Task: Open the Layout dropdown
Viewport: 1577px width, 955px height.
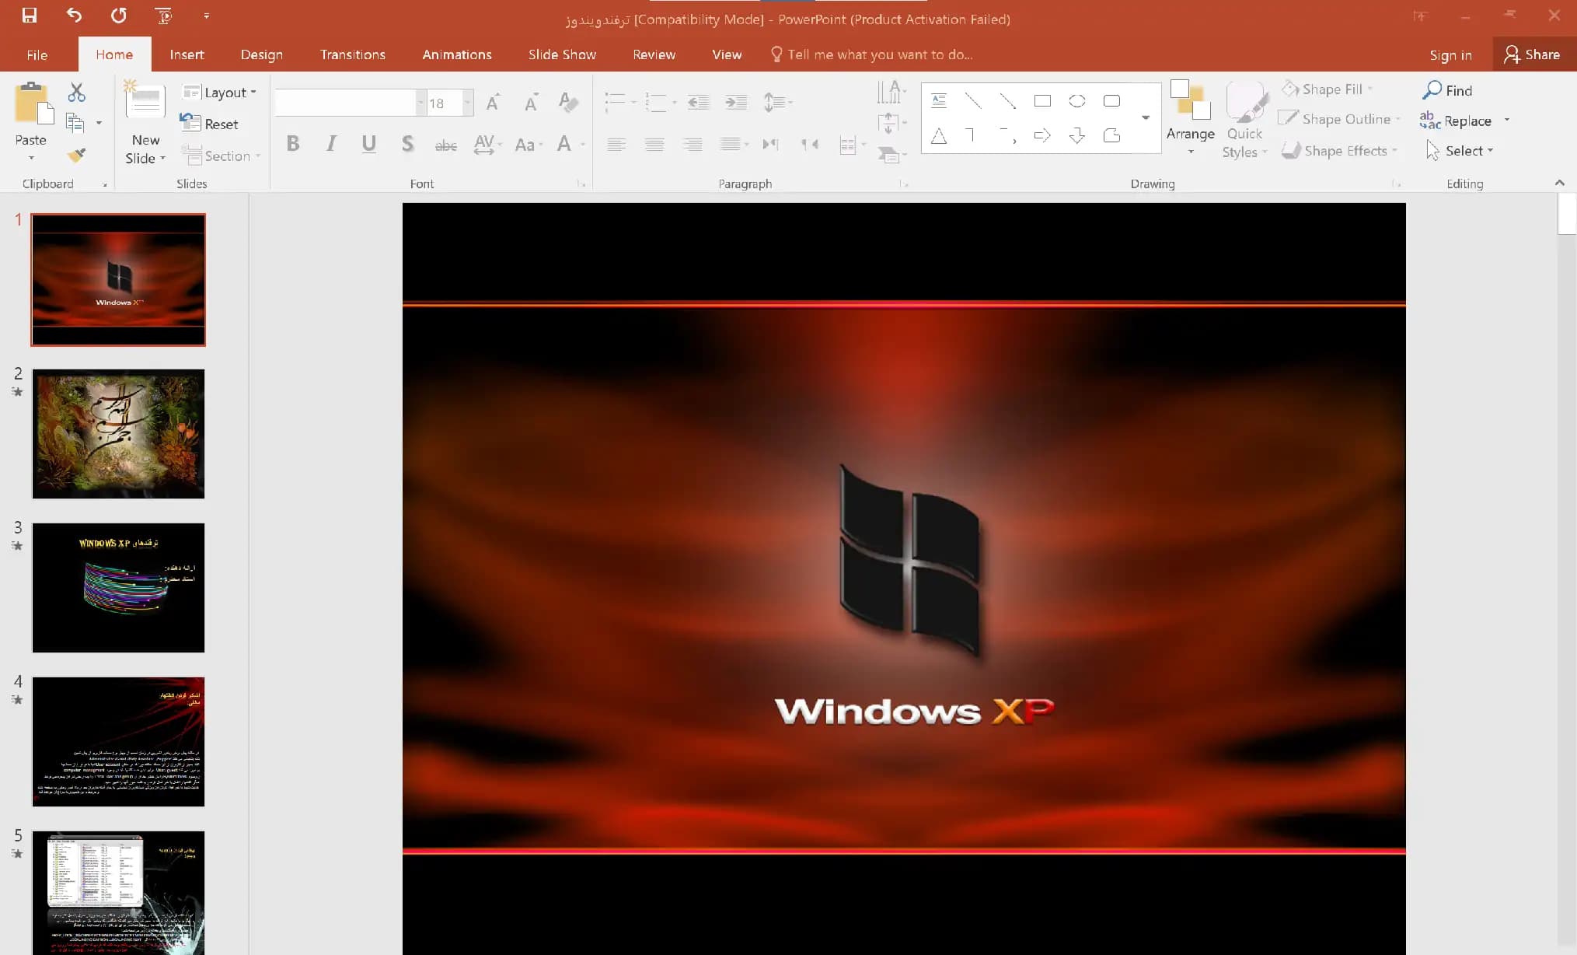Action: click(219, 93)
